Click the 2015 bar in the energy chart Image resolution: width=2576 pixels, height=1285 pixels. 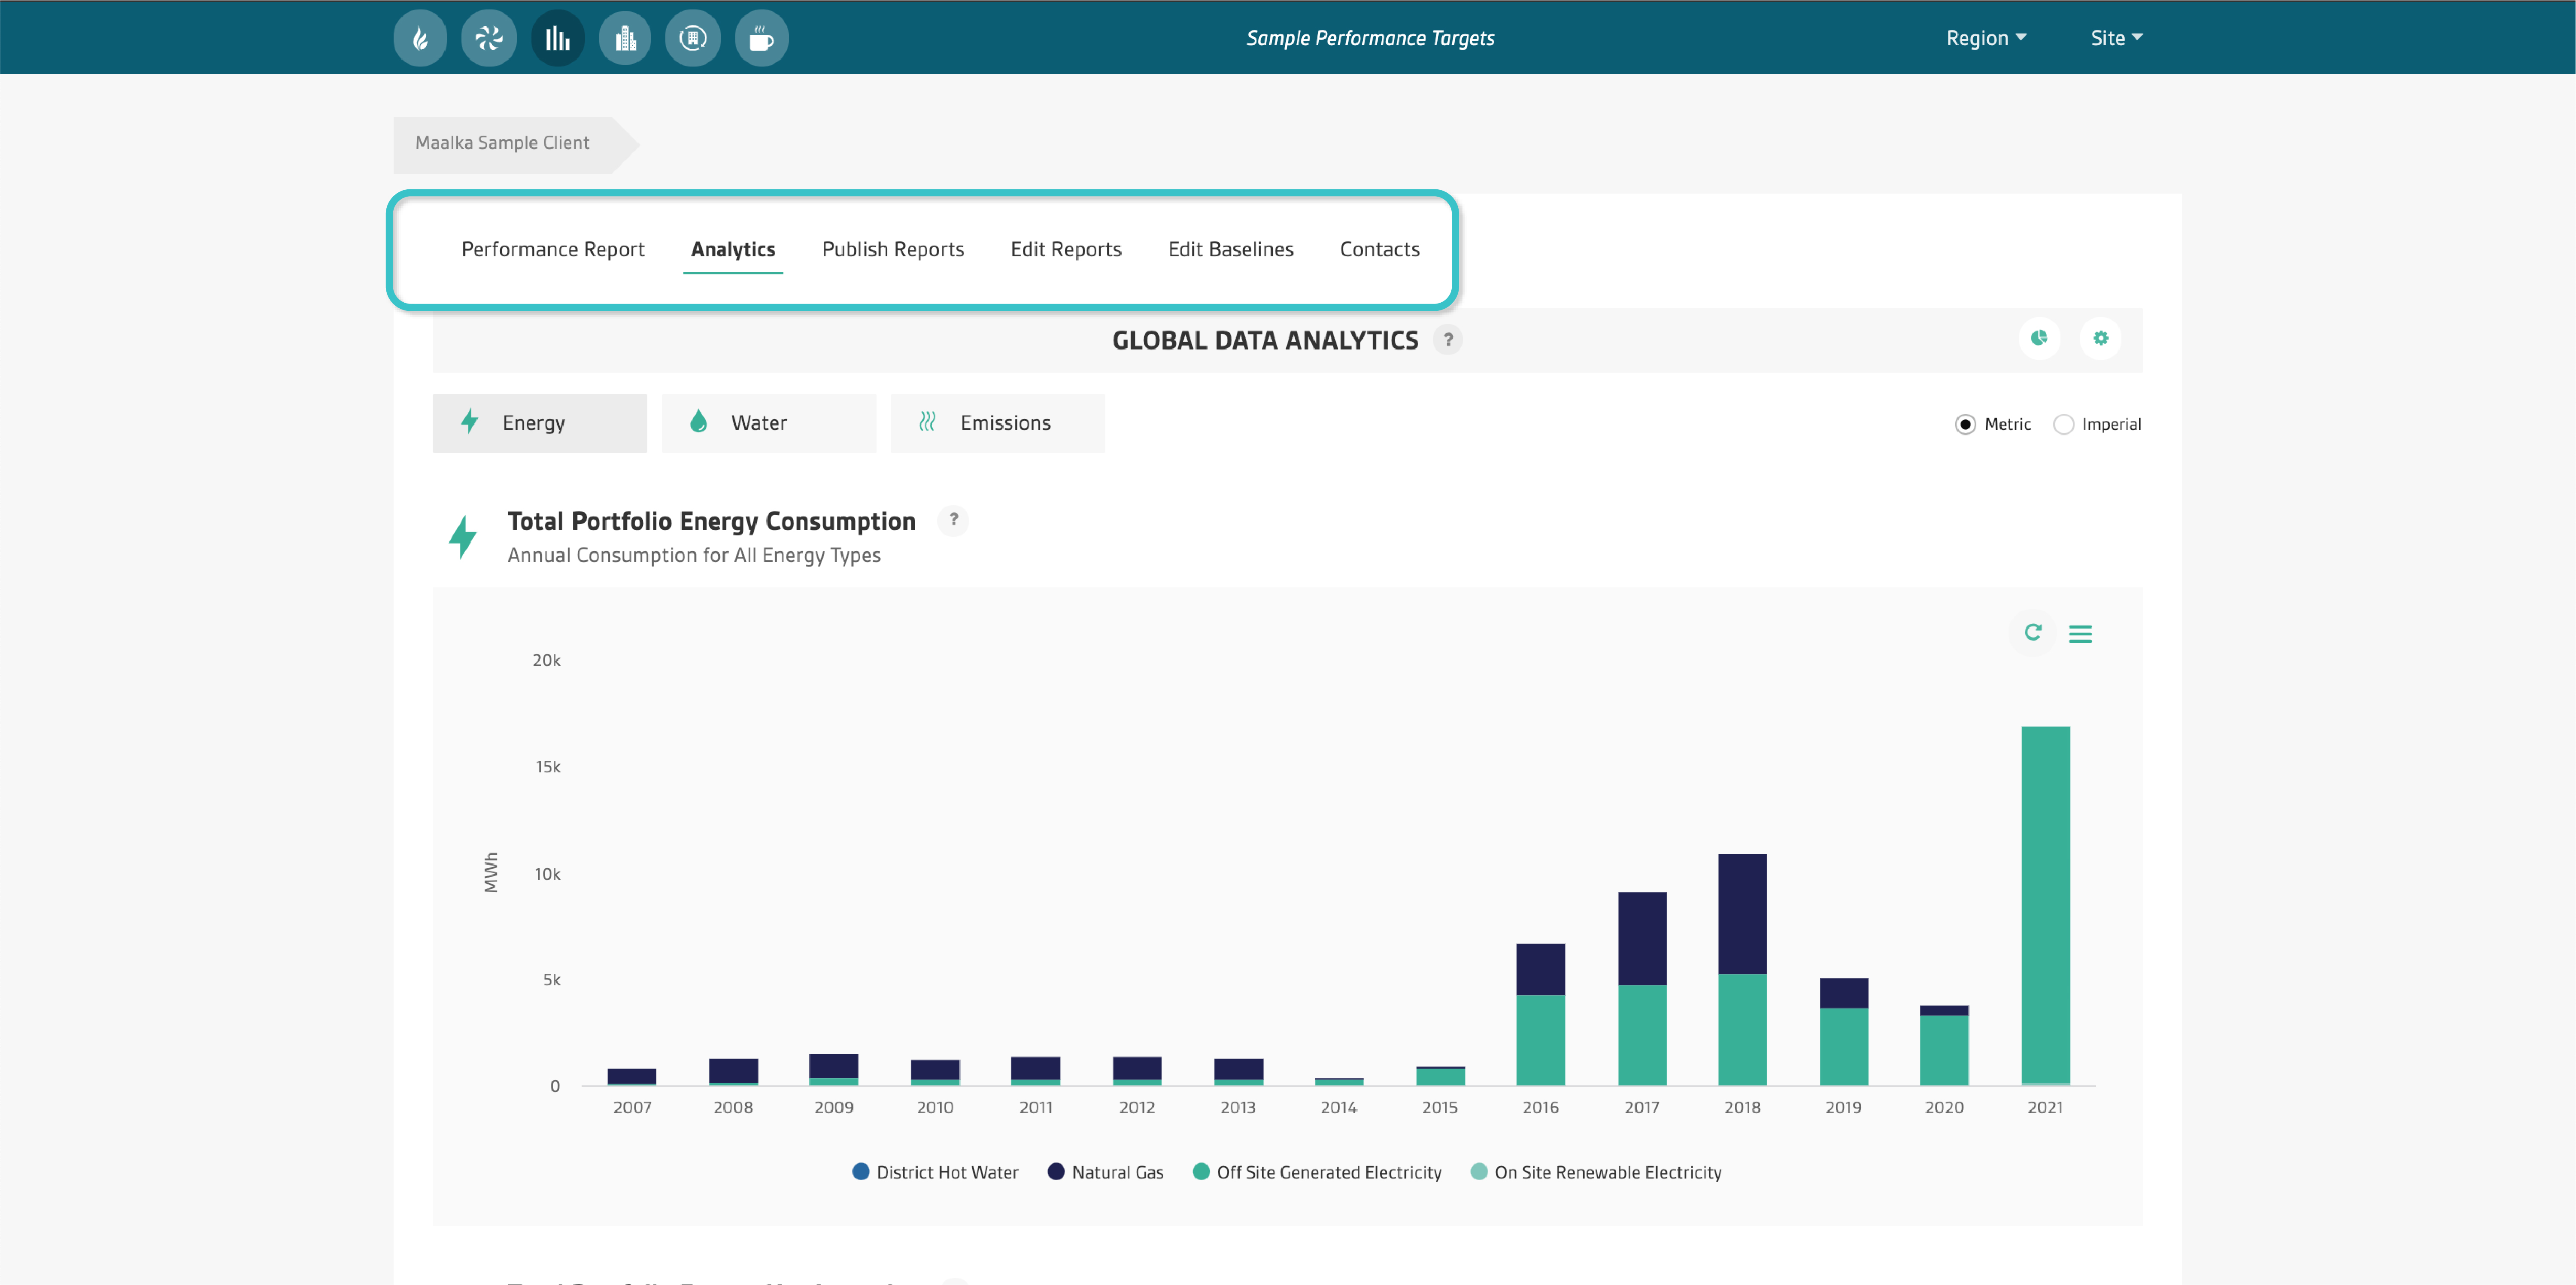(1440, 1076)
